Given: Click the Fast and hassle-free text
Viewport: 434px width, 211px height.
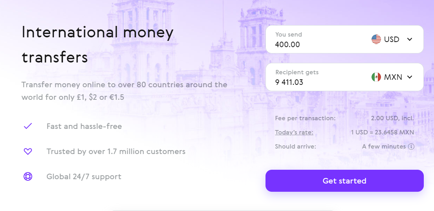Looking at the screenshot, I should [x=84, y=126].
